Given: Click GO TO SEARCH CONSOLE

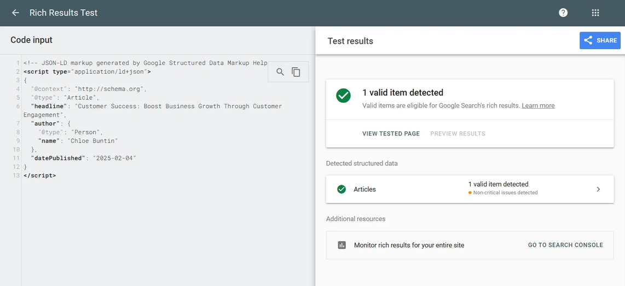Looking at the screenshot, I should 565,245.
